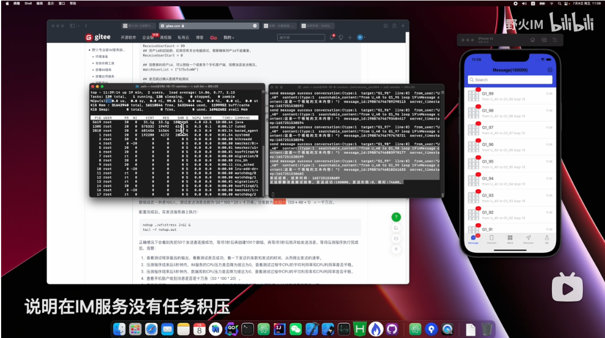
Task: Click the green help button on Gitee page
Action: coord(396,217)
